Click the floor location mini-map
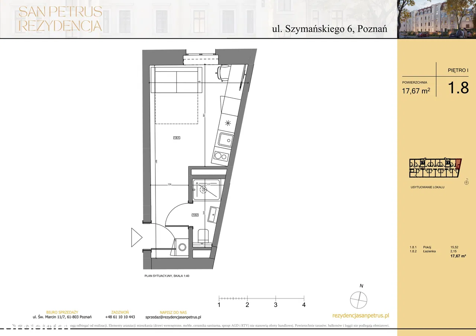This screenshot has width=476, height=336. tap(435, 167)
